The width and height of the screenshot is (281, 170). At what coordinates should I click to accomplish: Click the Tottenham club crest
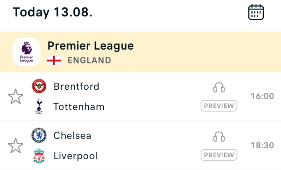[39, 107]
